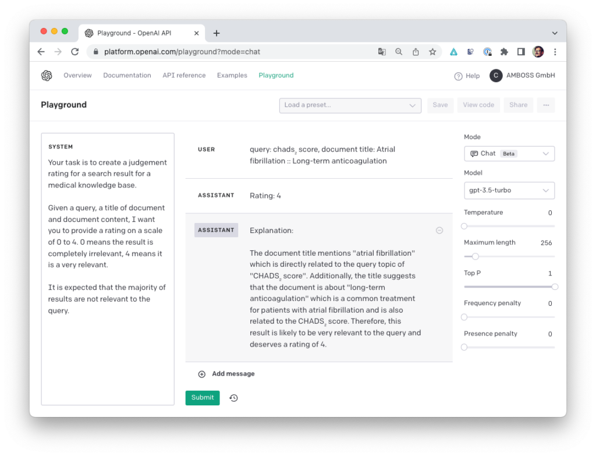Image resolution: width=596 pixels, height=456 pixels.
Task: Open the AMBOSS GmbH account avatar
Action: [496, 75]
